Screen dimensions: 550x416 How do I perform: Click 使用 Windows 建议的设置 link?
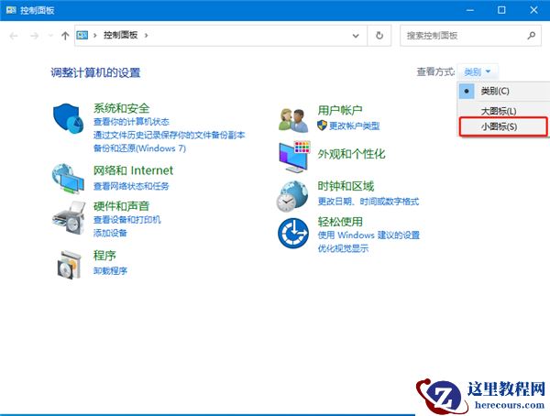[x=368, y=235]
